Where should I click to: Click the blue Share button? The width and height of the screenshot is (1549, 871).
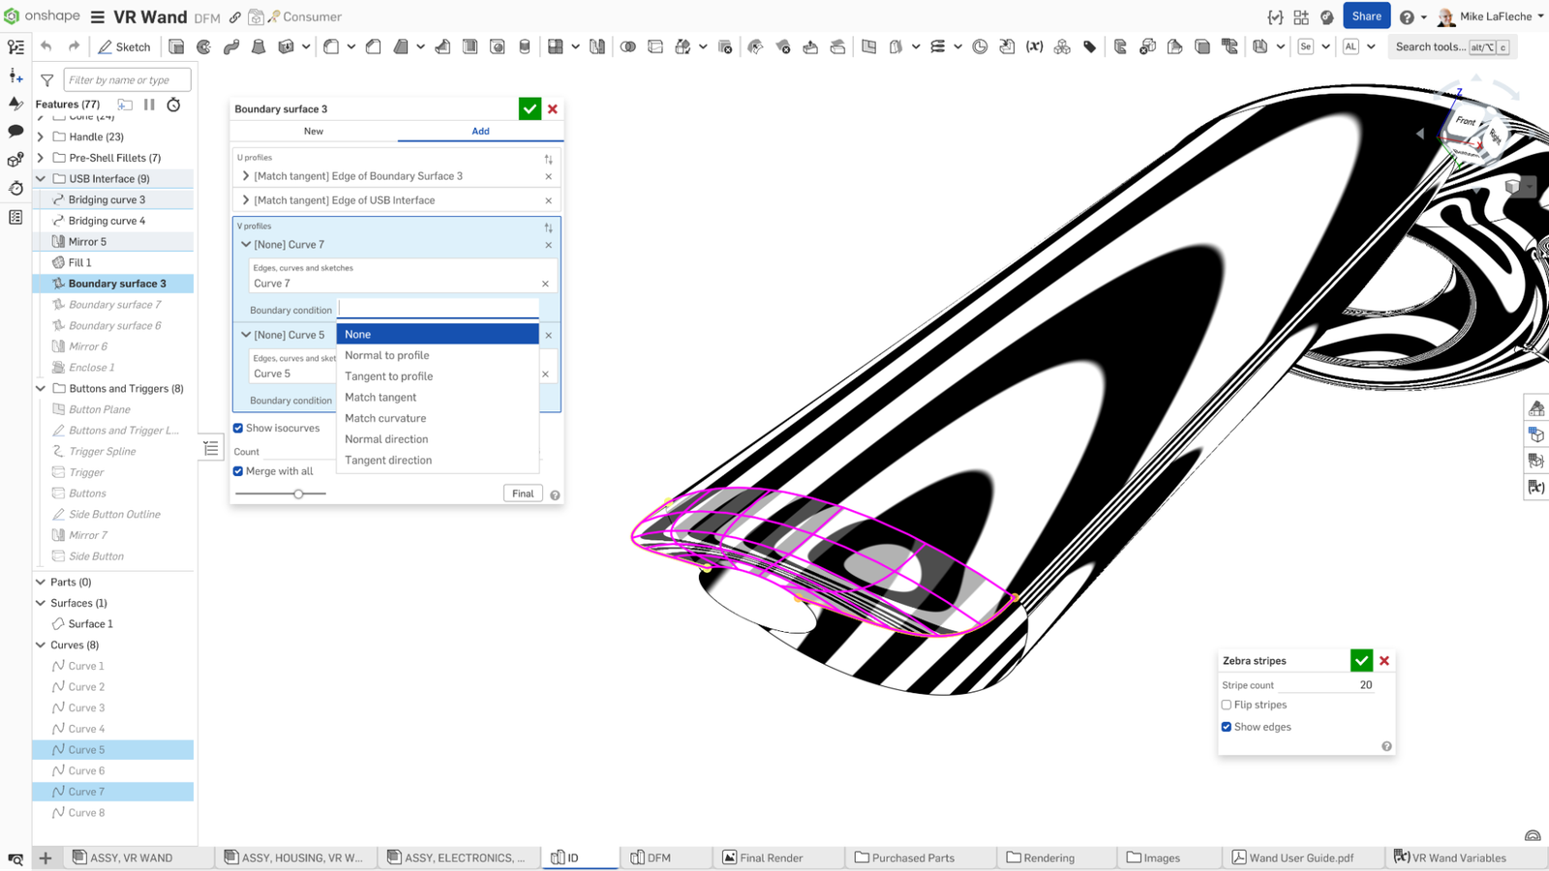pyautogui.click(x=1367, y=15)
